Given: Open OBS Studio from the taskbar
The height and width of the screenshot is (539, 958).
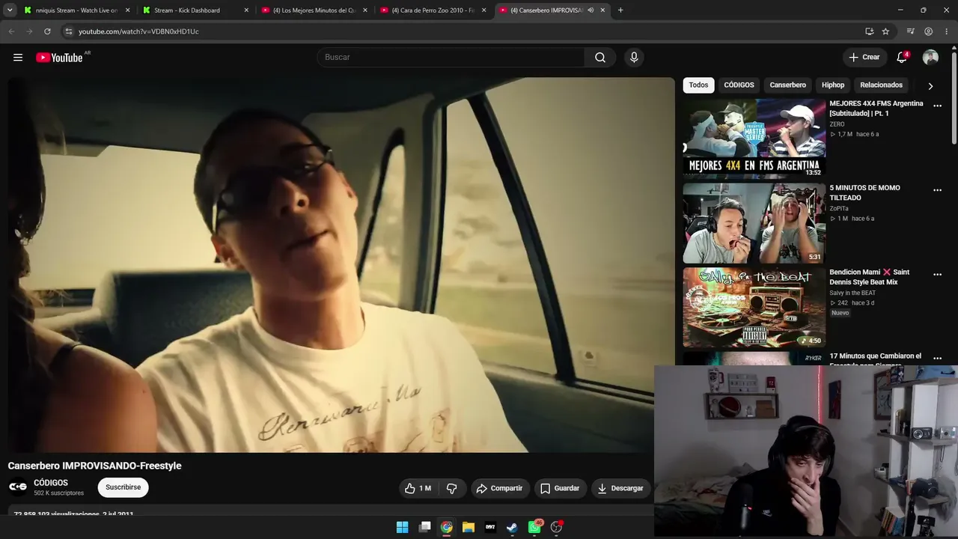Looking at the screenshot, I should click(556, 527).
